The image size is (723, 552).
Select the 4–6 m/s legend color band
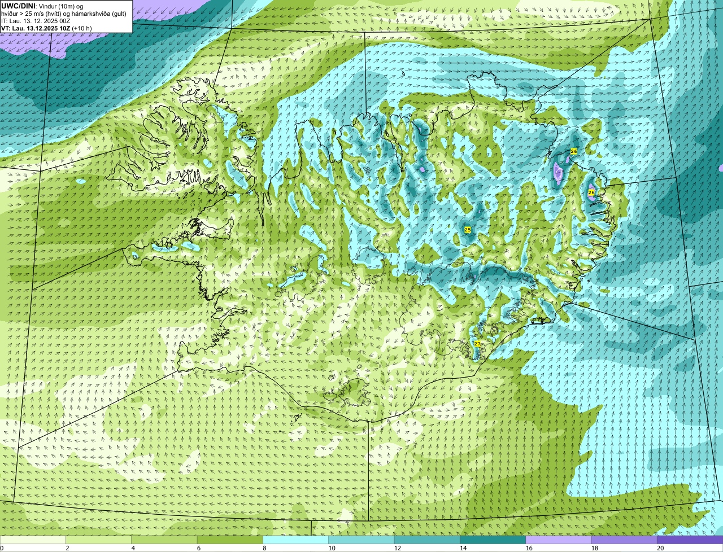point(164,540)
